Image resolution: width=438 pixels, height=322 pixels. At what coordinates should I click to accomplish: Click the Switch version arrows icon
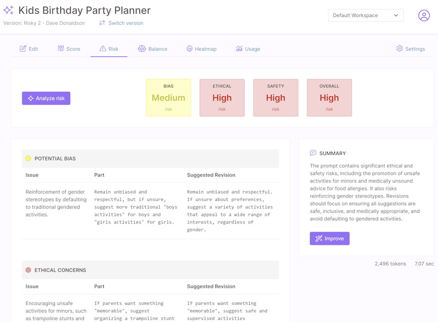(x=102, y=23)
